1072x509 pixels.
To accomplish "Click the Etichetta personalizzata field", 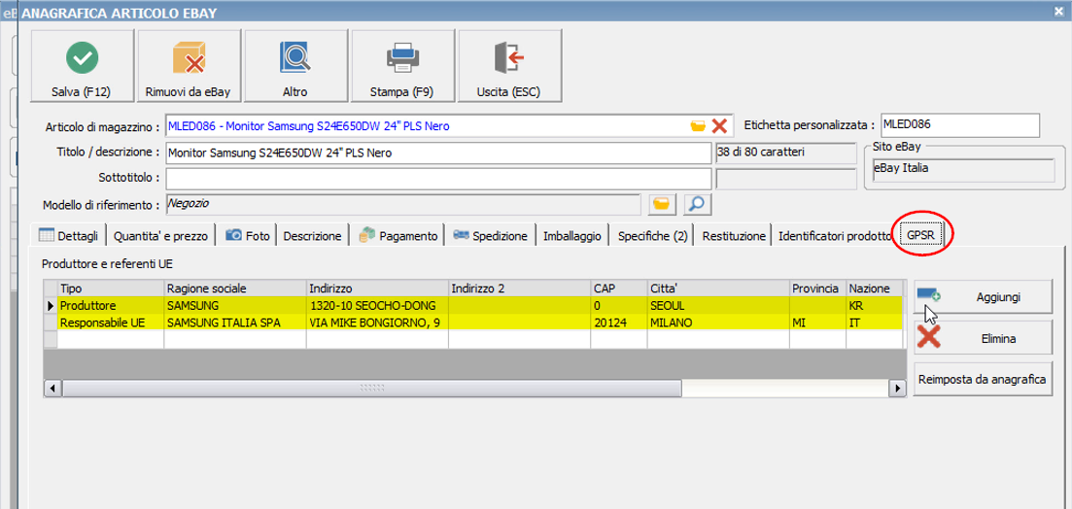I will point(960,125).
